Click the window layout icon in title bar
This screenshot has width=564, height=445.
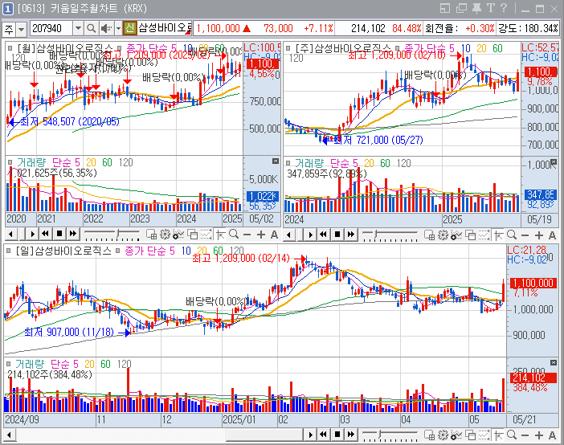[x=445, y=8]
